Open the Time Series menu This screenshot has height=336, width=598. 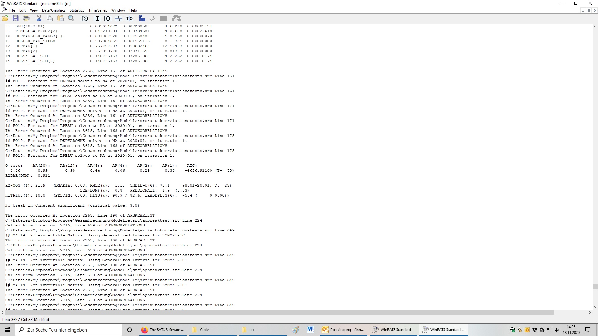(97, 10)
